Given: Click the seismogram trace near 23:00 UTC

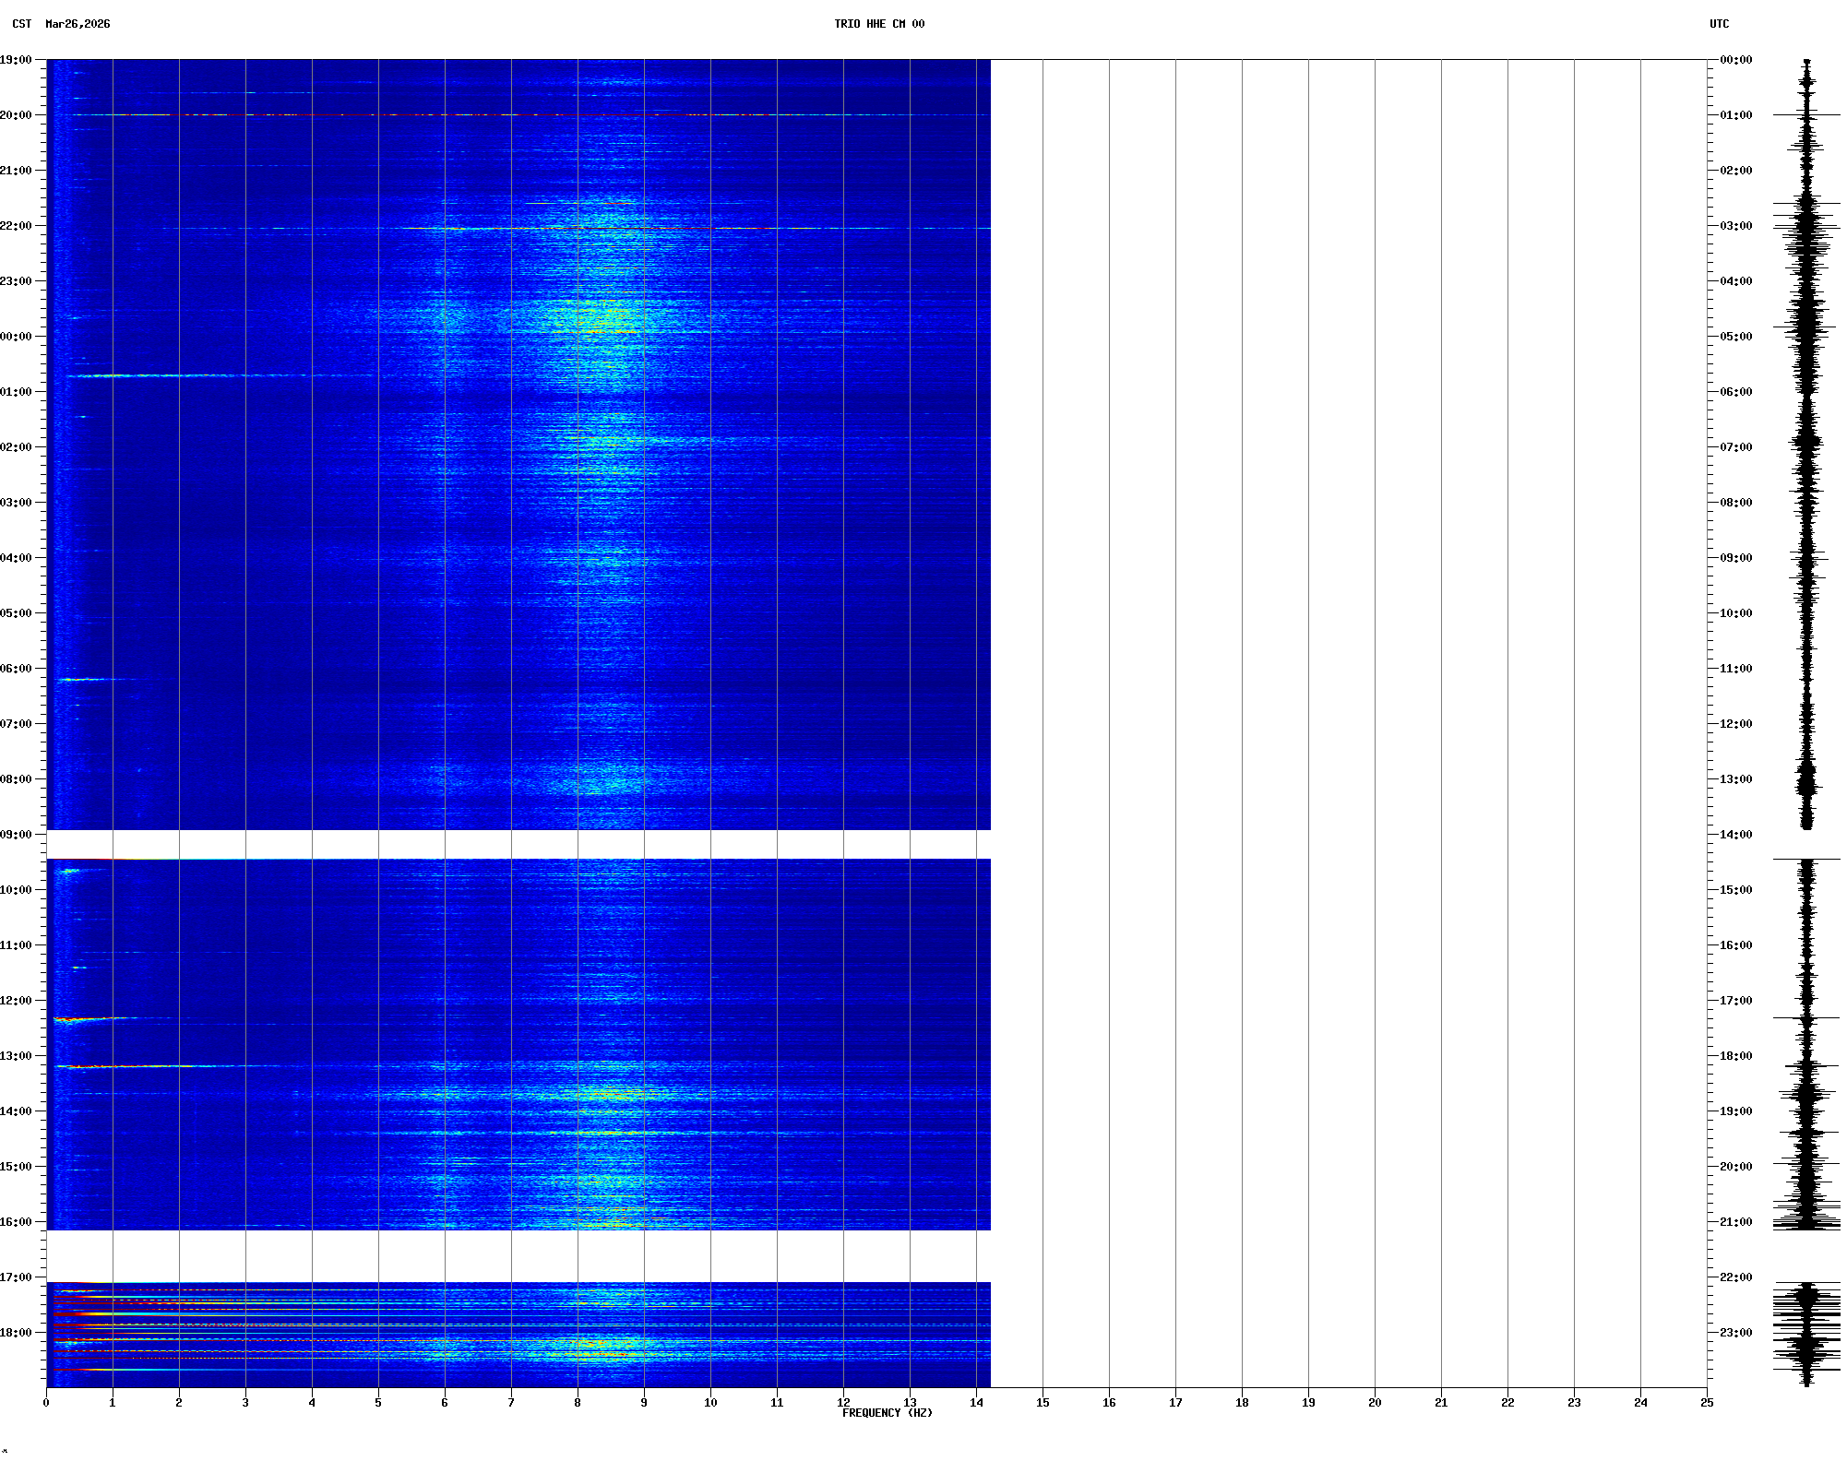Looking at the screenshot, I should 1806,1333.
